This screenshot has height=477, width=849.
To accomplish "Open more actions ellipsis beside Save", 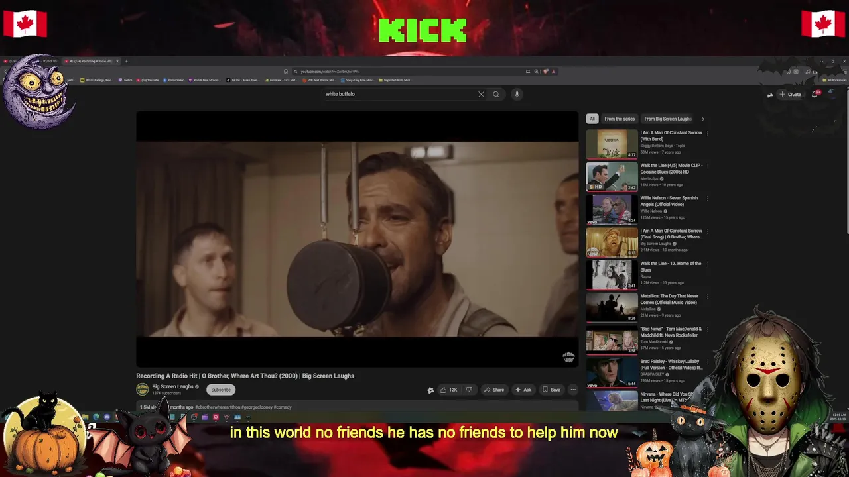I will pos(573,390).
